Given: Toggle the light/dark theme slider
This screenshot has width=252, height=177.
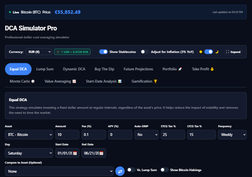Looking at the screenshot, I should tap(208, 52).
